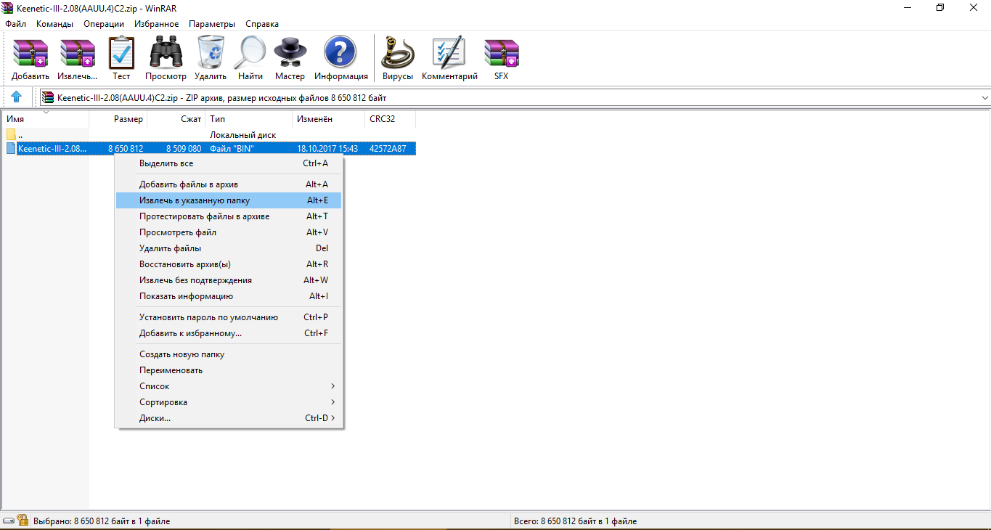Open the archive path dropdown arrow
This screenshot has width=991, height=530.
[984, 97]
